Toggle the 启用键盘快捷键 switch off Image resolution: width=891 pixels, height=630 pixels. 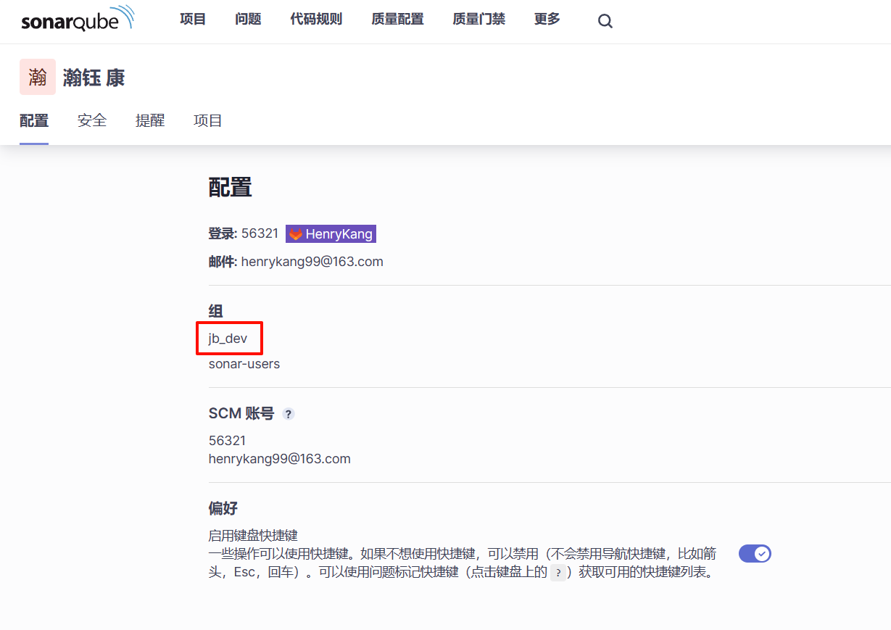coord(755,554)
